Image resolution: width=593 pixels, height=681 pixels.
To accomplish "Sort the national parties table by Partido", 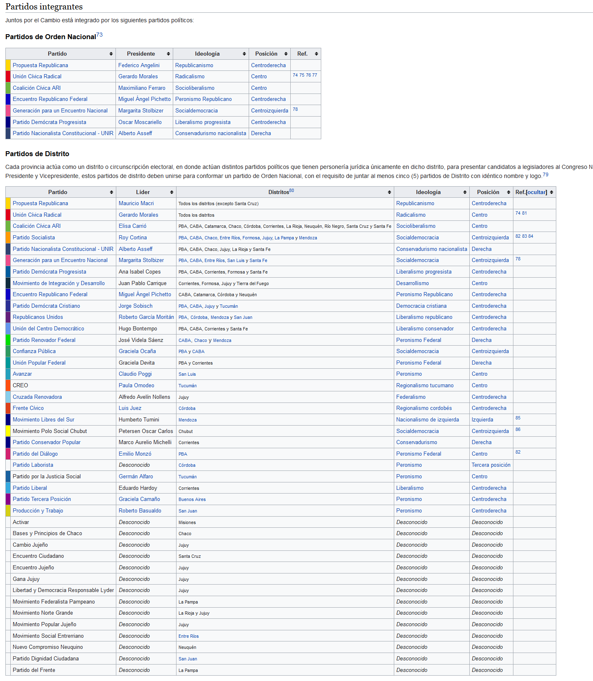I will pos(111,54).
